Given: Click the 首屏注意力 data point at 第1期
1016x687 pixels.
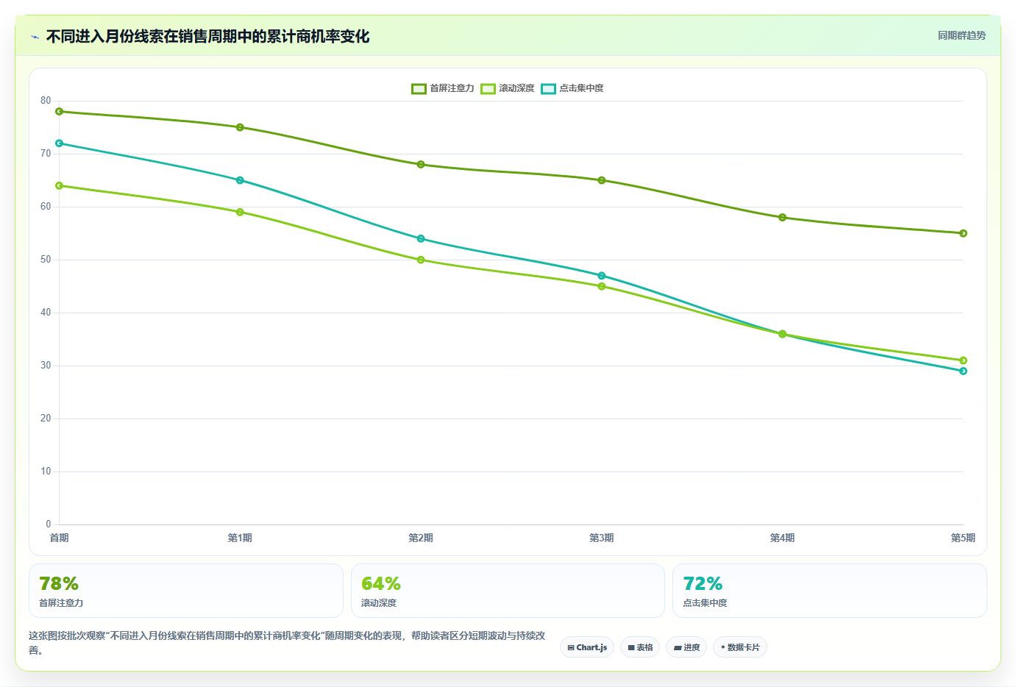Looking at the screenshot, I should [x=240, y=127].
